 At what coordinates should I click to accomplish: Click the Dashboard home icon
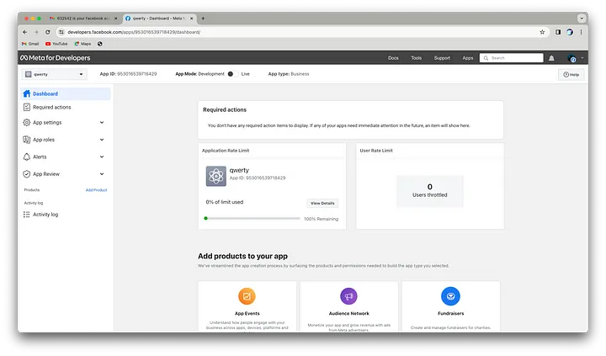click(27, 93)
